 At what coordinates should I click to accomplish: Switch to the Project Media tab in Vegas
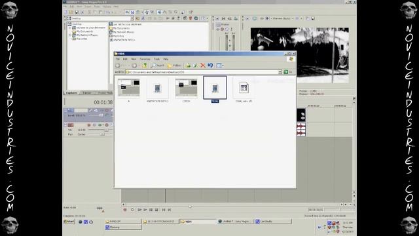click(x=105, y=93)
